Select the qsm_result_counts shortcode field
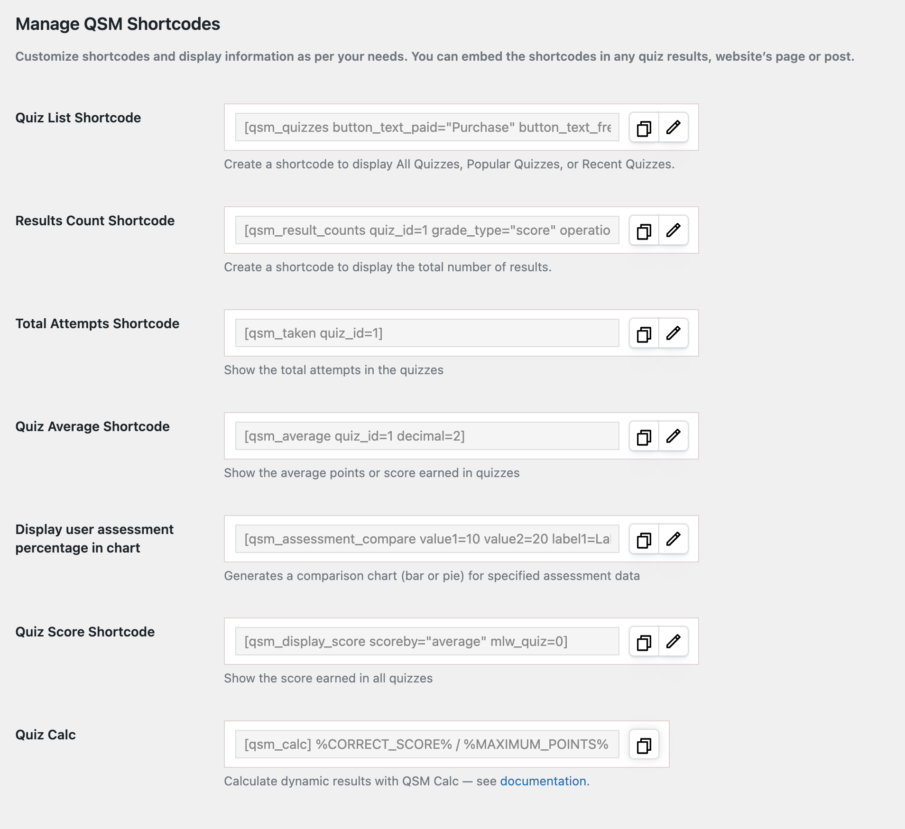This screenshot has height=829, width=905. point(427,230)
